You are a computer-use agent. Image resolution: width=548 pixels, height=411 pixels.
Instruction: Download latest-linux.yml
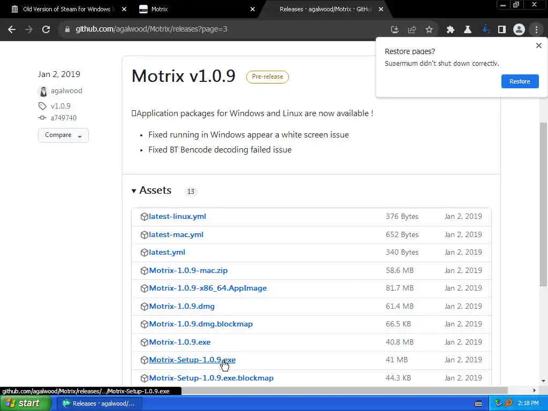tap(178, 216)
